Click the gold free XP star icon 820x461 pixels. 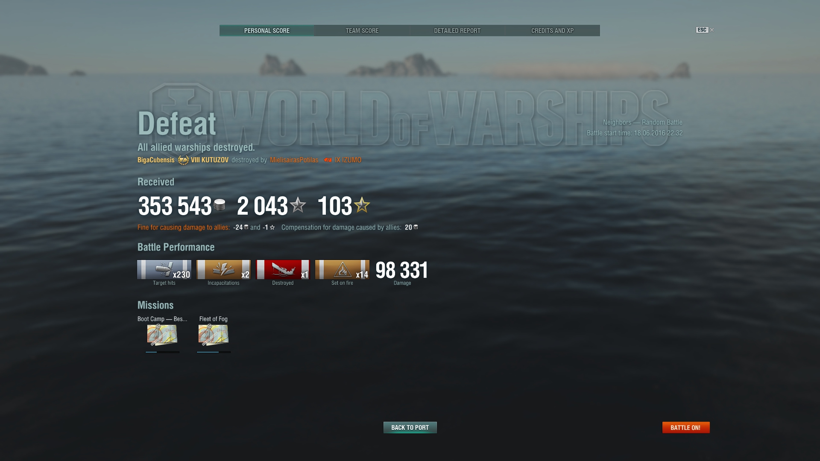[362, 205]
